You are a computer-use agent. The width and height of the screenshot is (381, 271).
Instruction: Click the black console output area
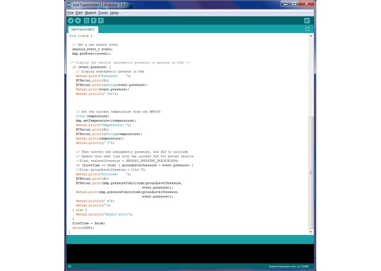(x=190, y=253)
